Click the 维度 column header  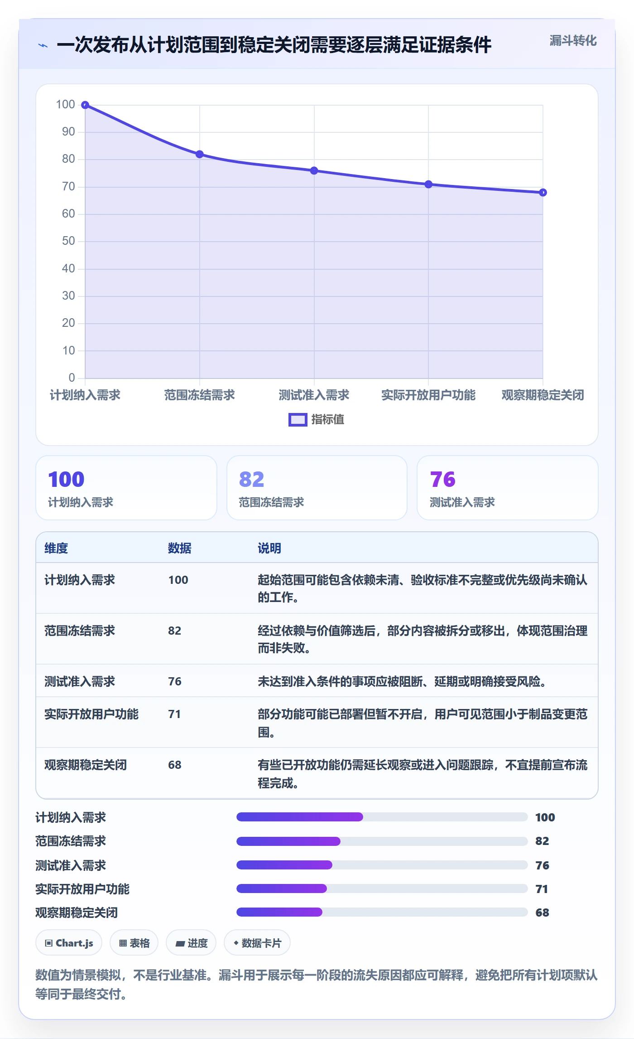(x=56, y=548)
